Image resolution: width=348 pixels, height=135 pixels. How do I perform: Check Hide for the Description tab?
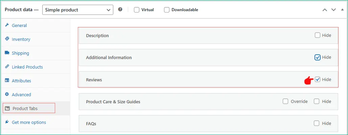318,35
